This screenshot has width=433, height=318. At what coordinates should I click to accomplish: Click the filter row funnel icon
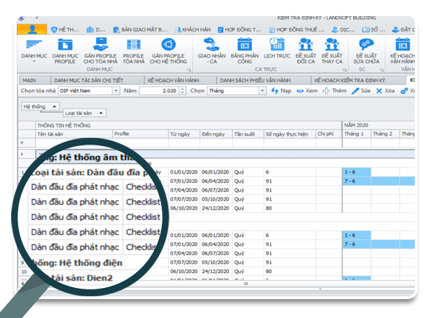(x=22, y=143)
